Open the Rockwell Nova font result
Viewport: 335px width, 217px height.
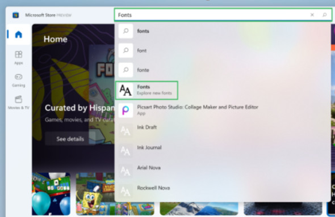coord(223,191)
